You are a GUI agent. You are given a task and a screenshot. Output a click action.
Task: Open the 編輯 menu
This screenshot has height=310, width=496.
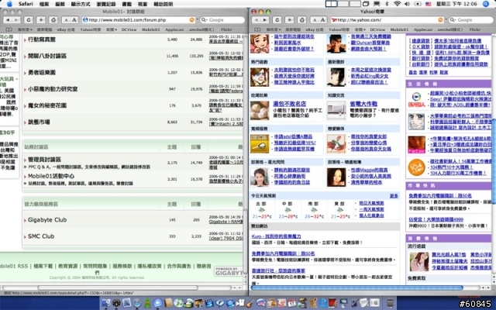(60, 4)
